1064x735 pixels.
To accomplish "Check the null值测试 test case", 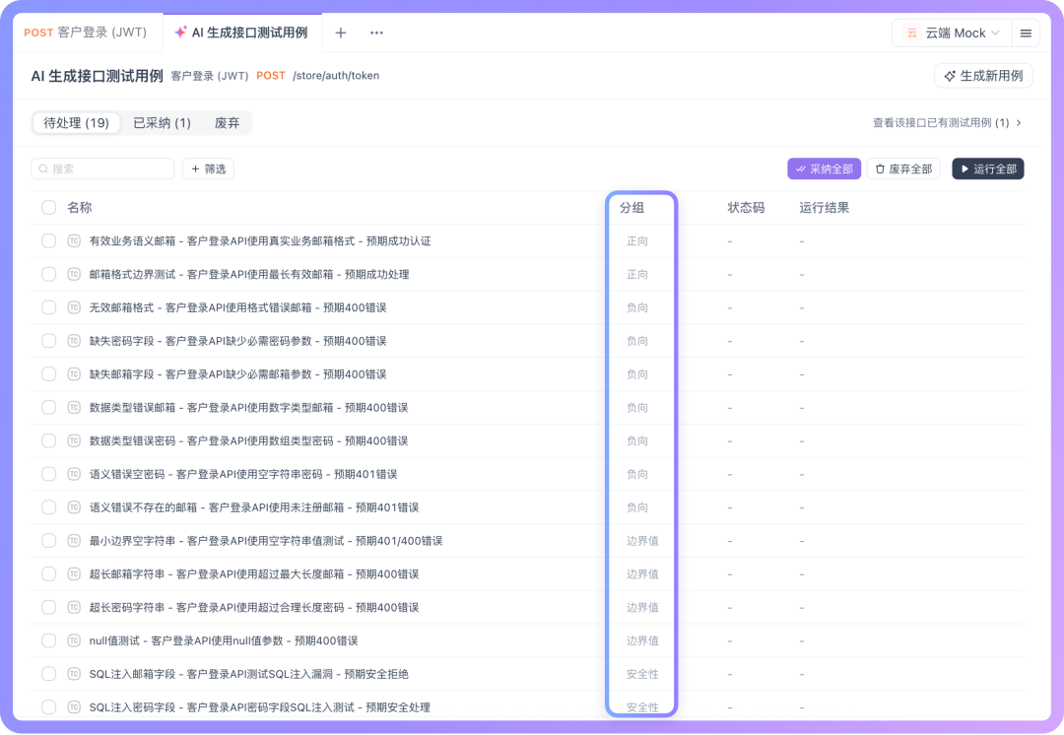I will [48, 640].
